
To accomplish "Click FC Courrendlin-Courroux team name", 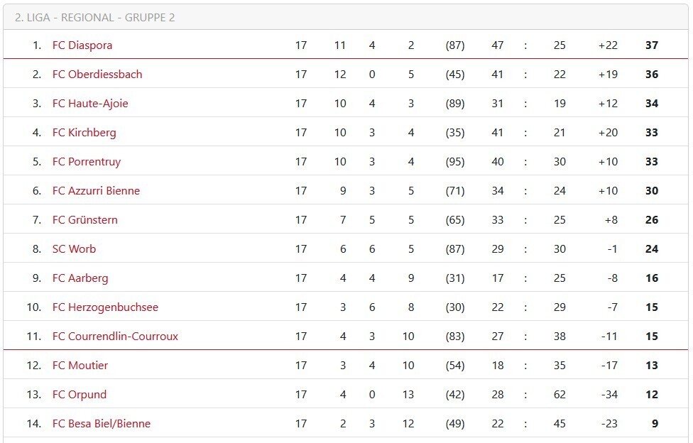I will coord(115,337).
